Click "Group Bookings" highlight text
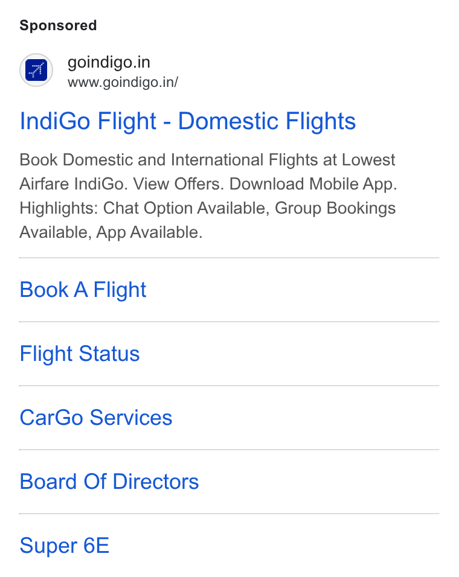This screenshot has width=459, height=577. 335,208
